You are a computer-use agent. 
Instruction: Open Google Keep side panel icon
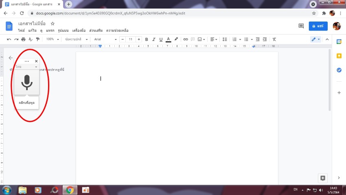coord(339,56)
